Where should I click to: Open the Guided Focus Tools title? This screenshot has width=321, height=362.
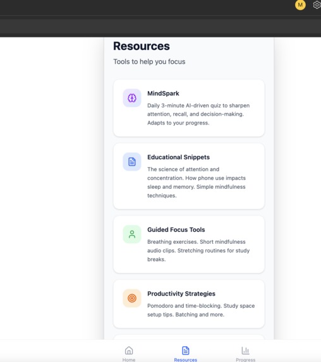pos(176,230)
